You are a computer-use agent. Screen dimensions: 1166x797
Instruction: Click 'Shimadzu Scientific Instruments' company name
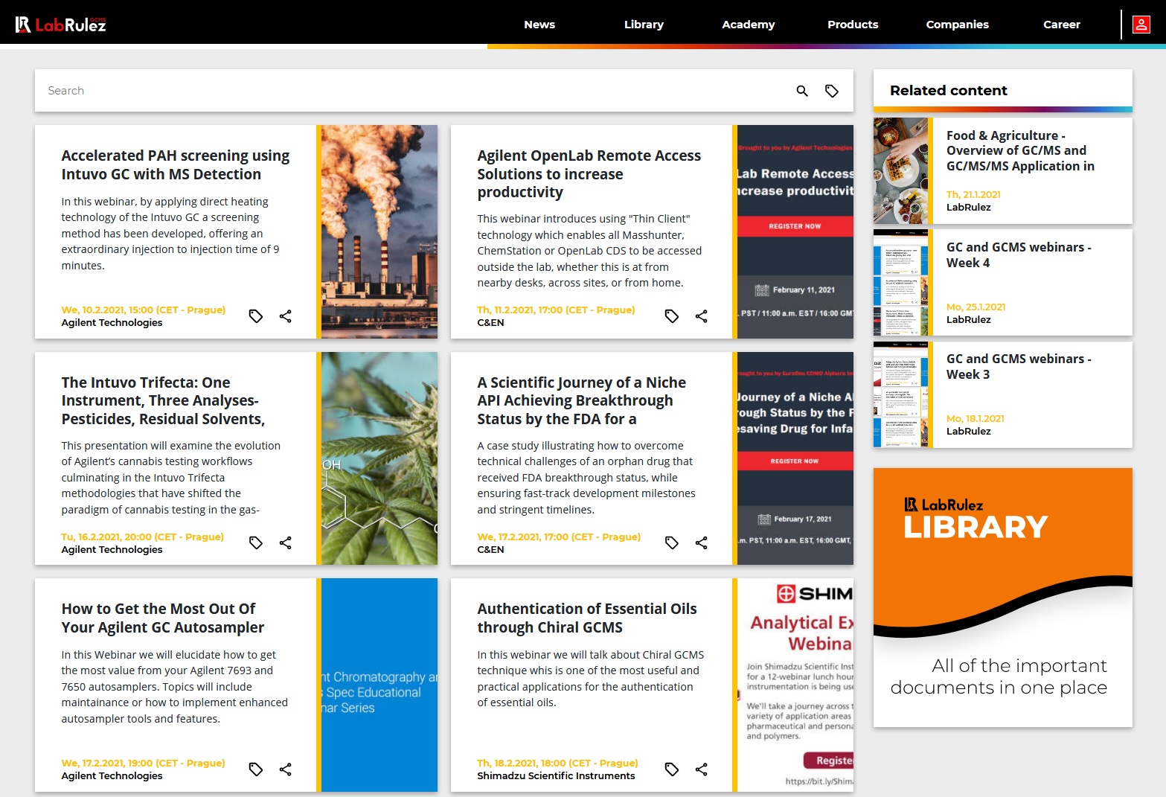click(x=556, y=775)
